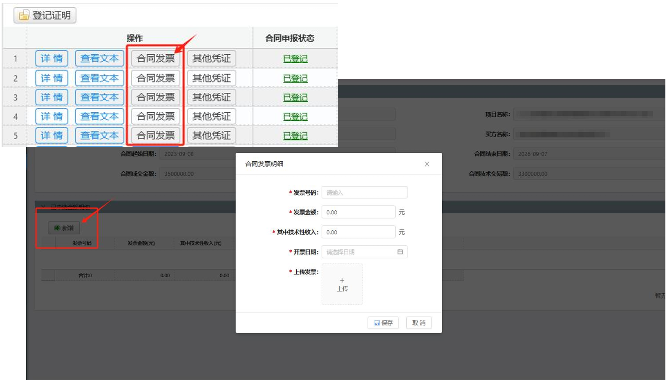Click the 登记证明 folder icon button
667x381 pixels.
(x=45, y=16)
